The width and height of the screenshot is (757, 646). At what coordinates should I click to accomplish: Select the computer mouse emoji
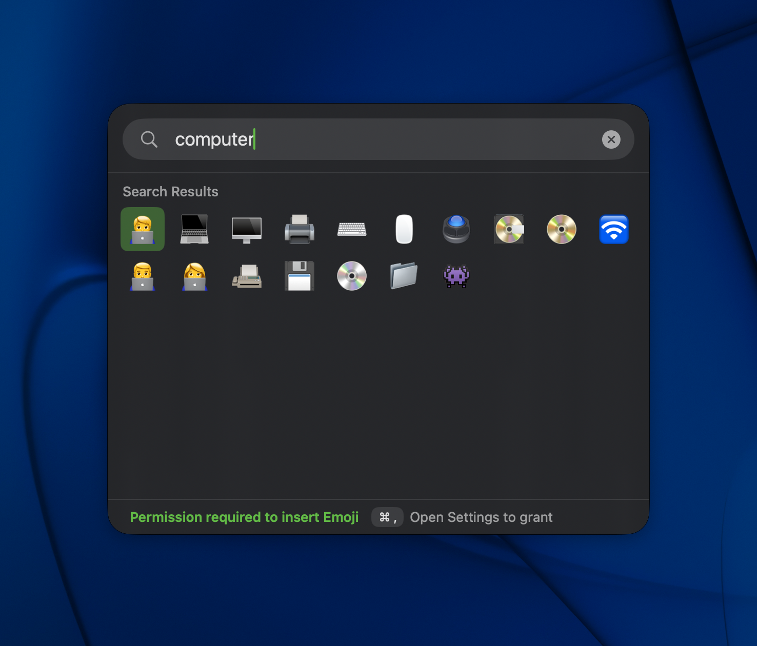[x=404, y=229]
